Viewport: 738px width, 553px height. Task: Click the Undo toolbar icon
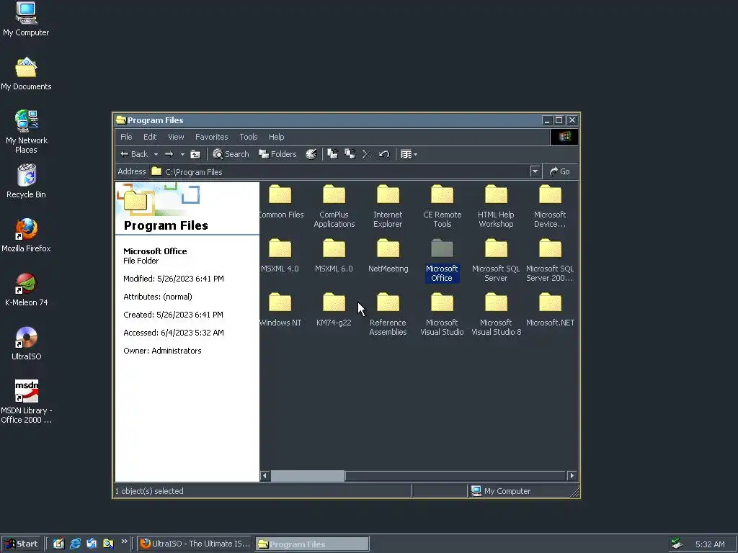pyautogui.click(x=384, y=154)
